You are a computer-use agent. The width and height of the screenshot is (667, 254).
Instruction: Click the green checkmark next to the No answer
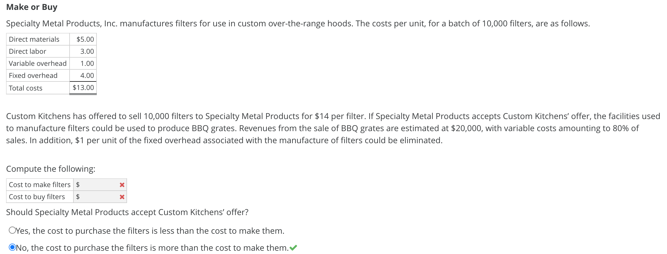[293, 247]
